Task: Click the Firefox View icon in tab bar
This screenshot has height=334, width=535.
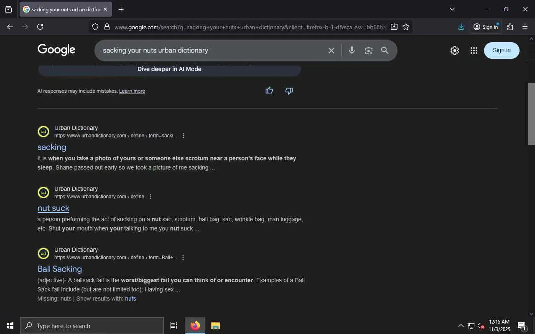Action: 8,9
